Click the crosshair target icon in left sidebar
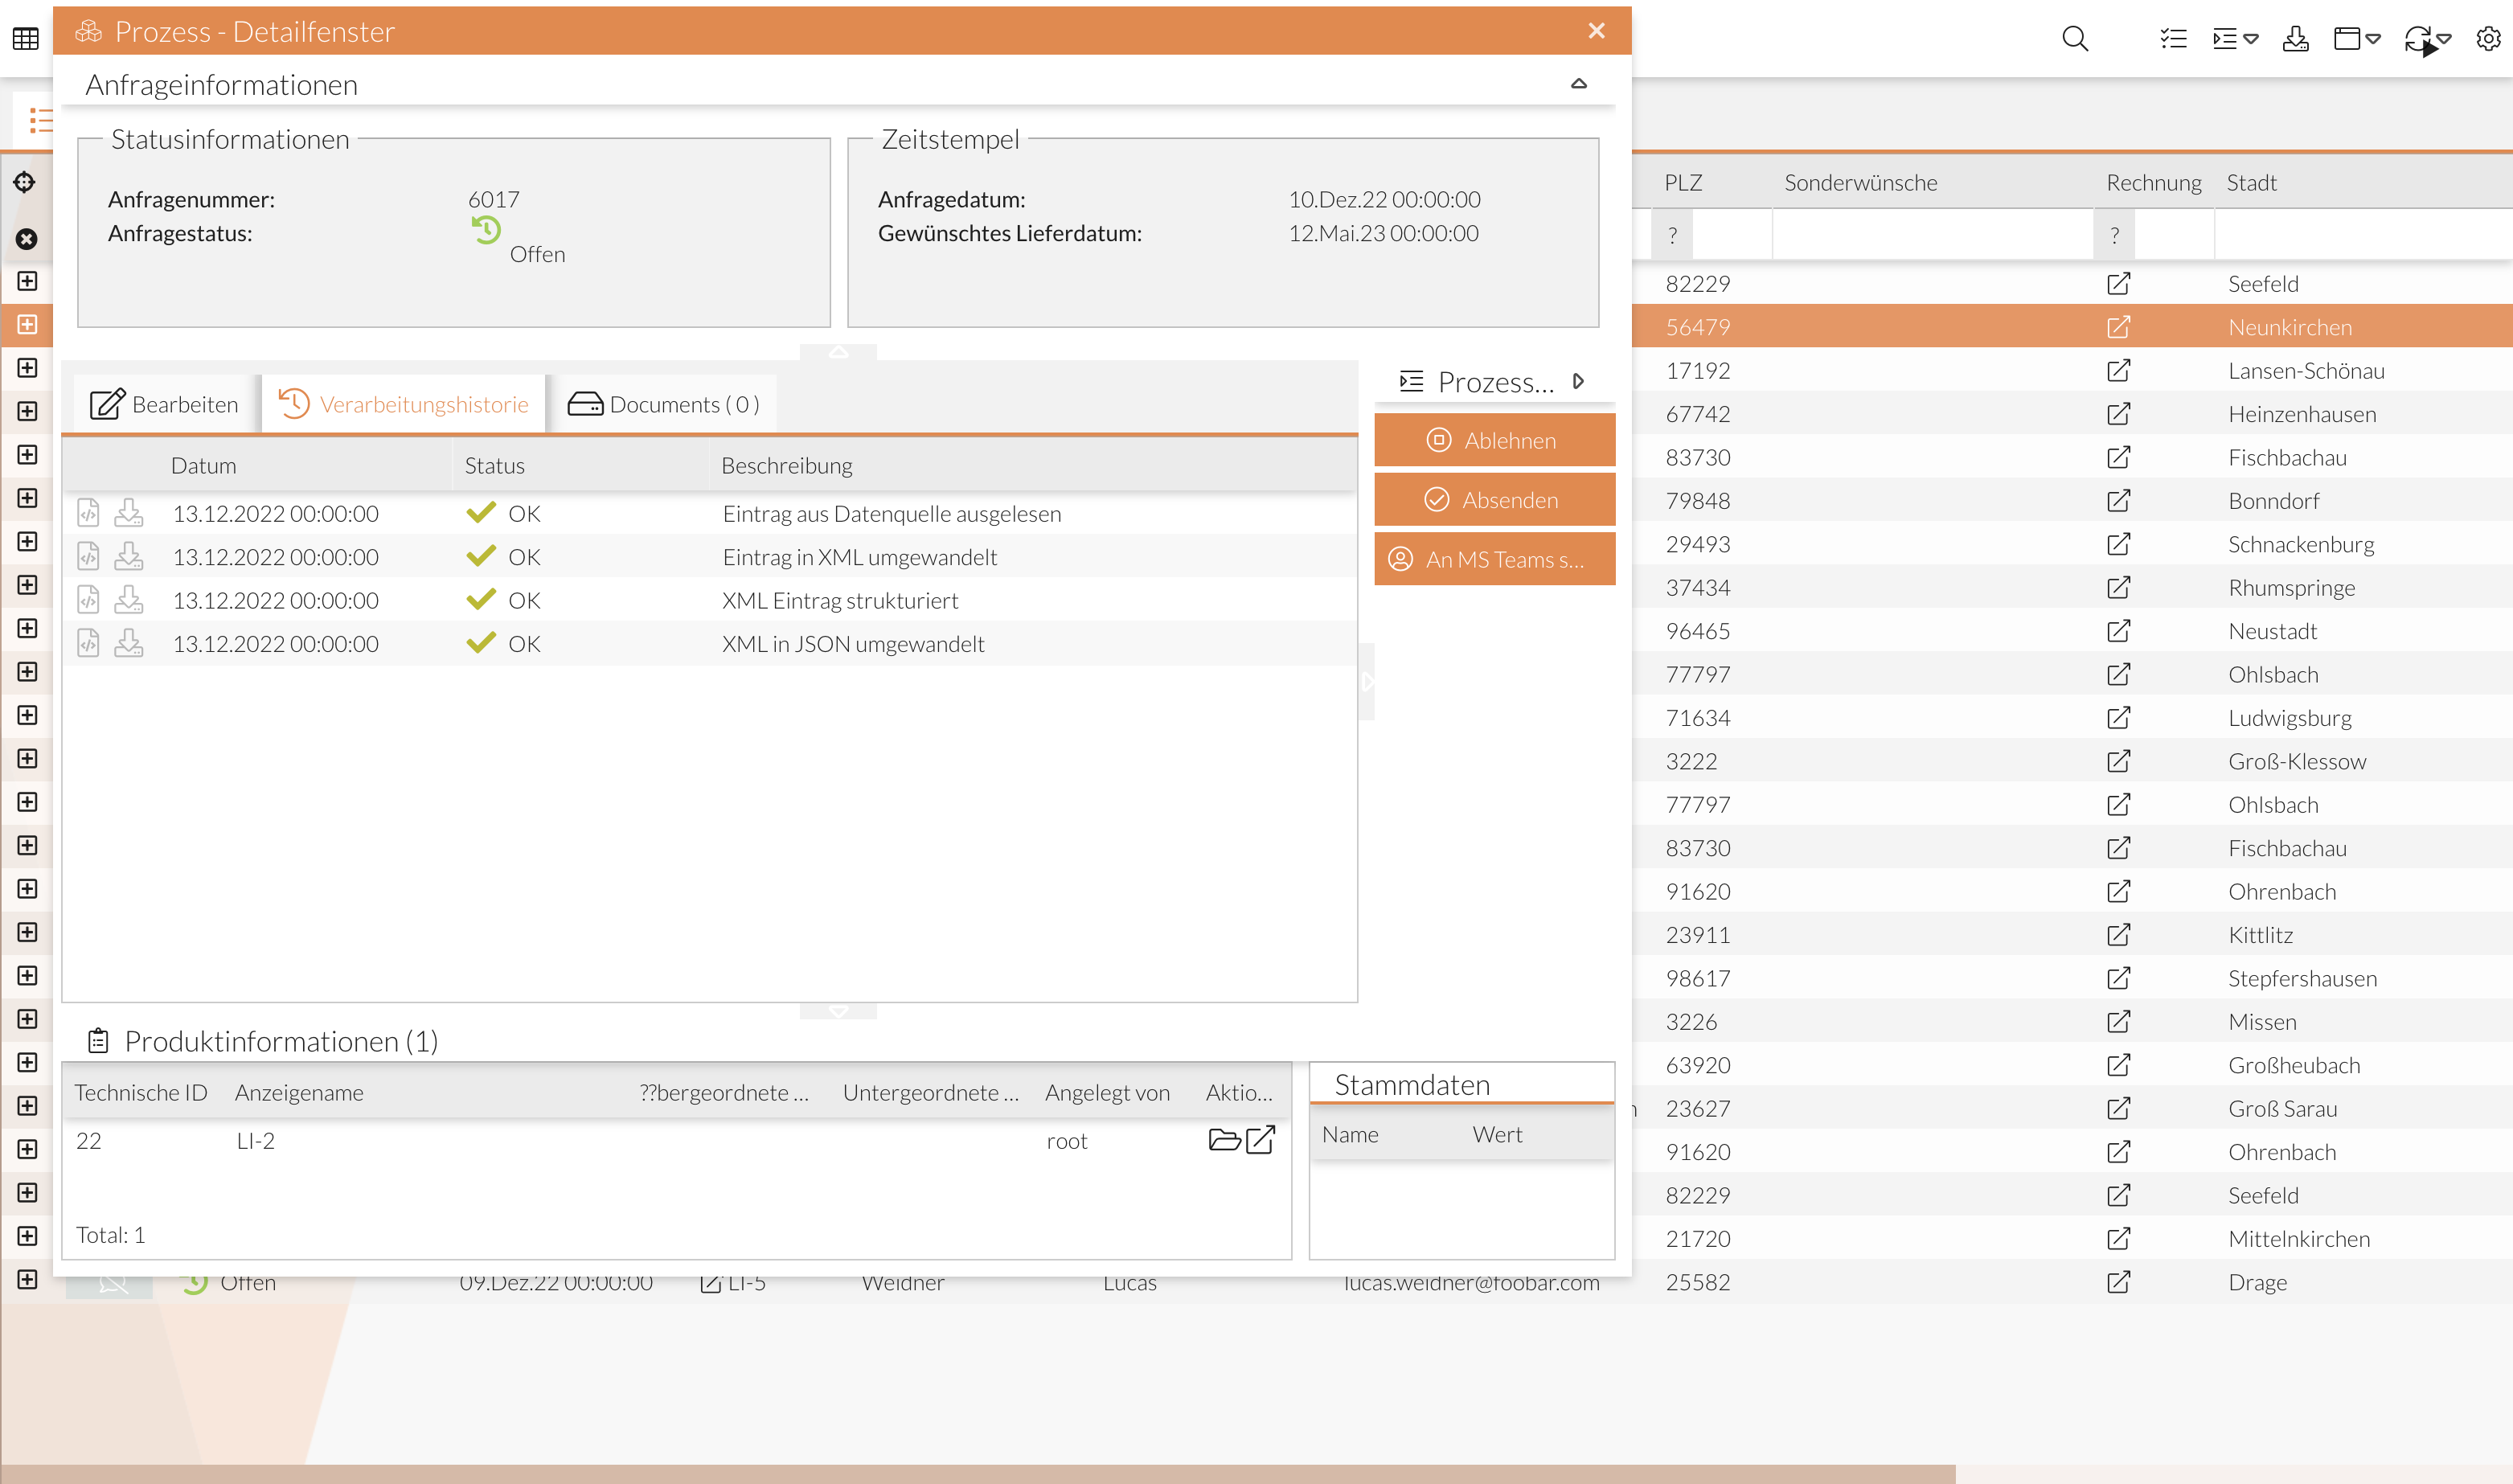The width and height of the screenshot is (2513, 1484). coord(25,182)
